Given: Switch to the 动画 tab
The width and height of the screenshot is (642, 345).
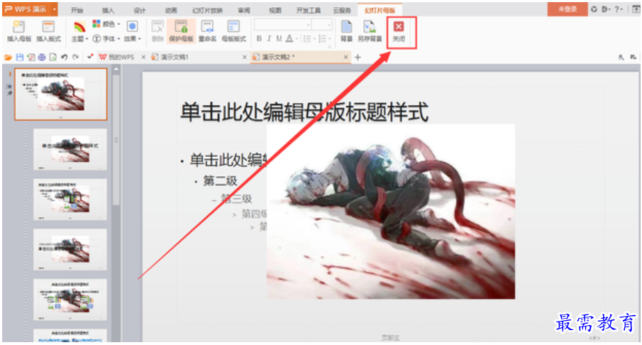Looking at the screenshot, I should pos(171,10).
